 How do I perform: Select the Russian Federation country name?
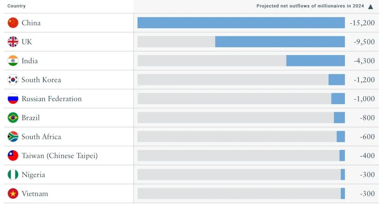[x=52, y=99]
